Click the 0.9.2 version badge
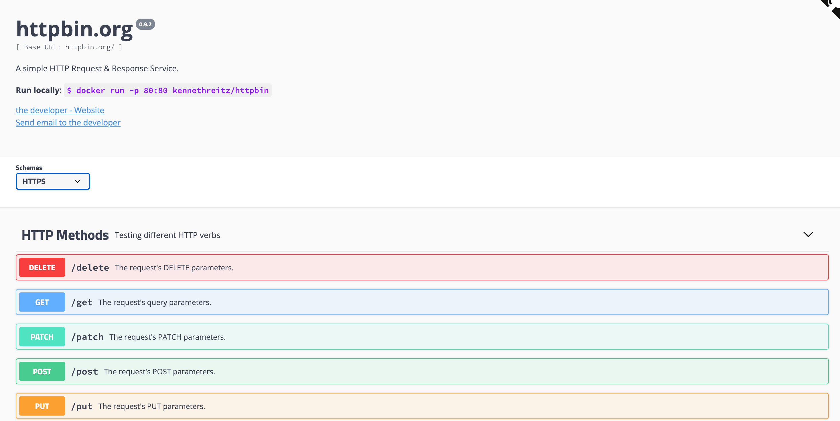Image resolution: width=840 pixels, height=421 pixels. click(145, 24)
